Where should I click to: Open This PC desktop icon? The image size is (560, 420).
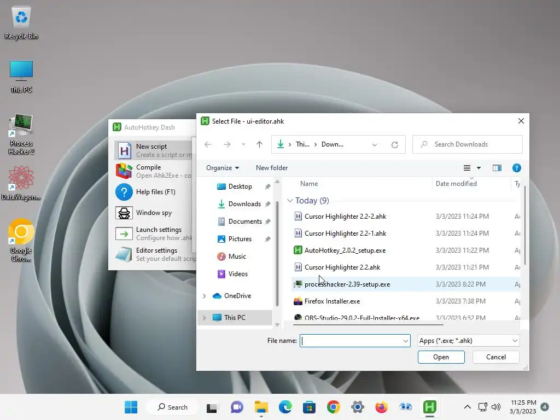coord(21,77)
